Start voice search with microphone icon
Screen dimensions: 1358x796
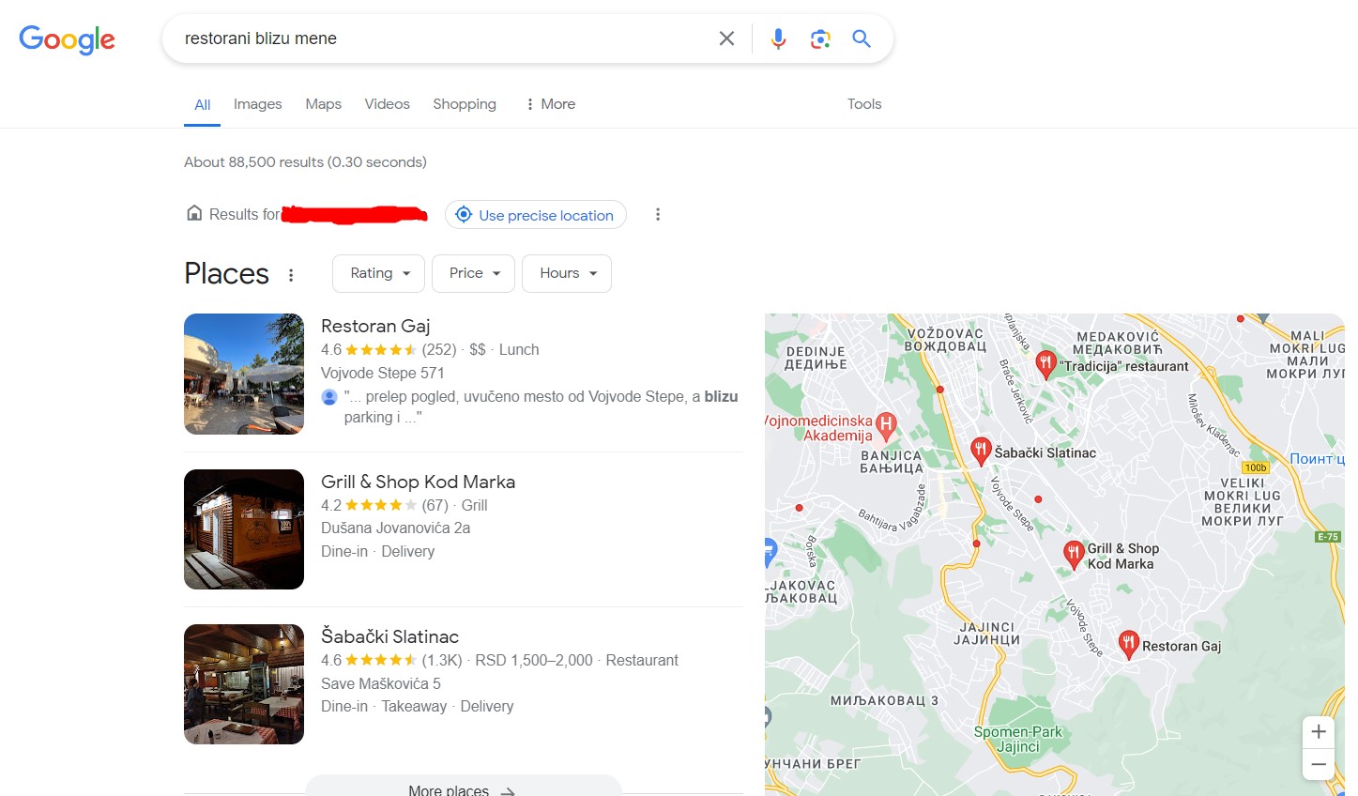[778, 38]
